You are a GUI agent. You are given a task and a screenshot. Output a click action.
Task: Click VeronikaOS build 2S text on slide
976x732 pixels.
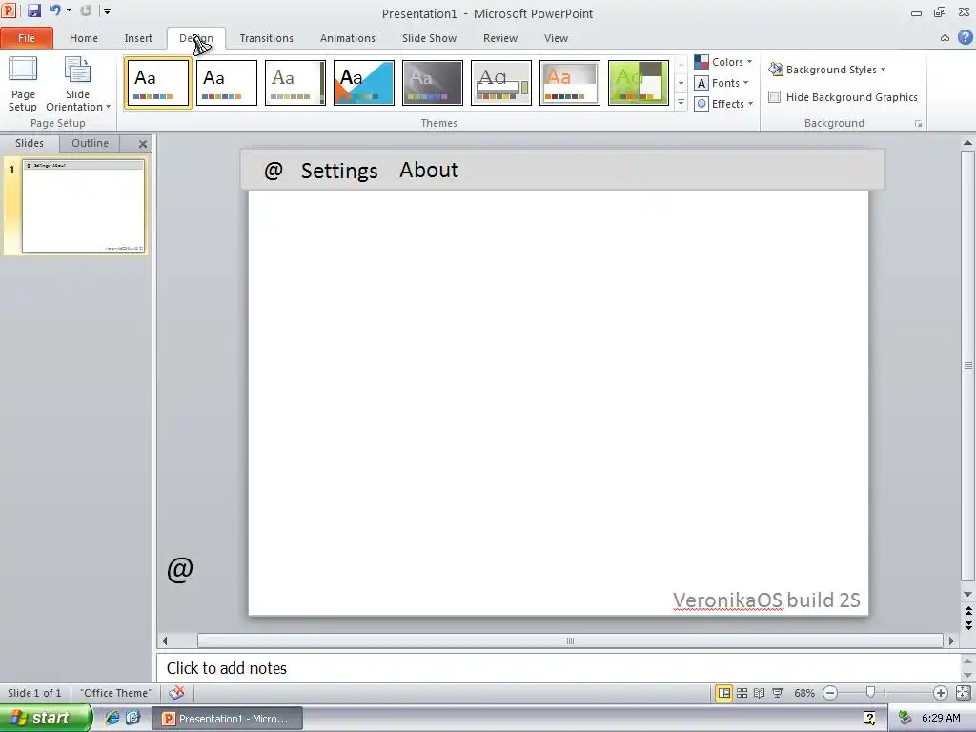pyautogui.click(x=766, y=600)
